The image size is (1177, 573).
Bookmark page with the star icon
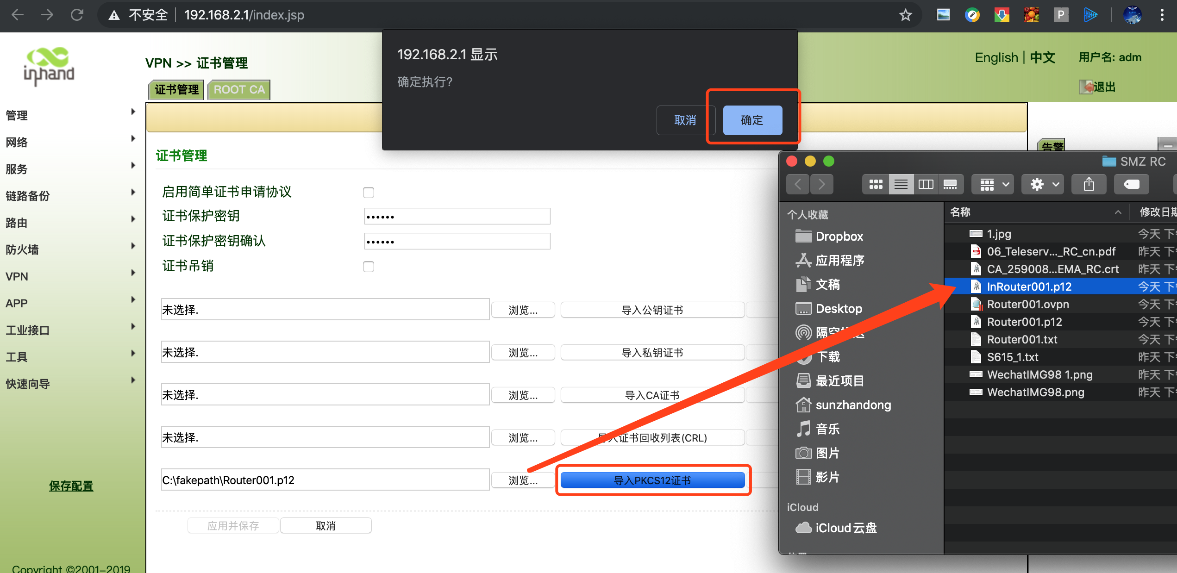pyautogui.click(x=905, y=15)
